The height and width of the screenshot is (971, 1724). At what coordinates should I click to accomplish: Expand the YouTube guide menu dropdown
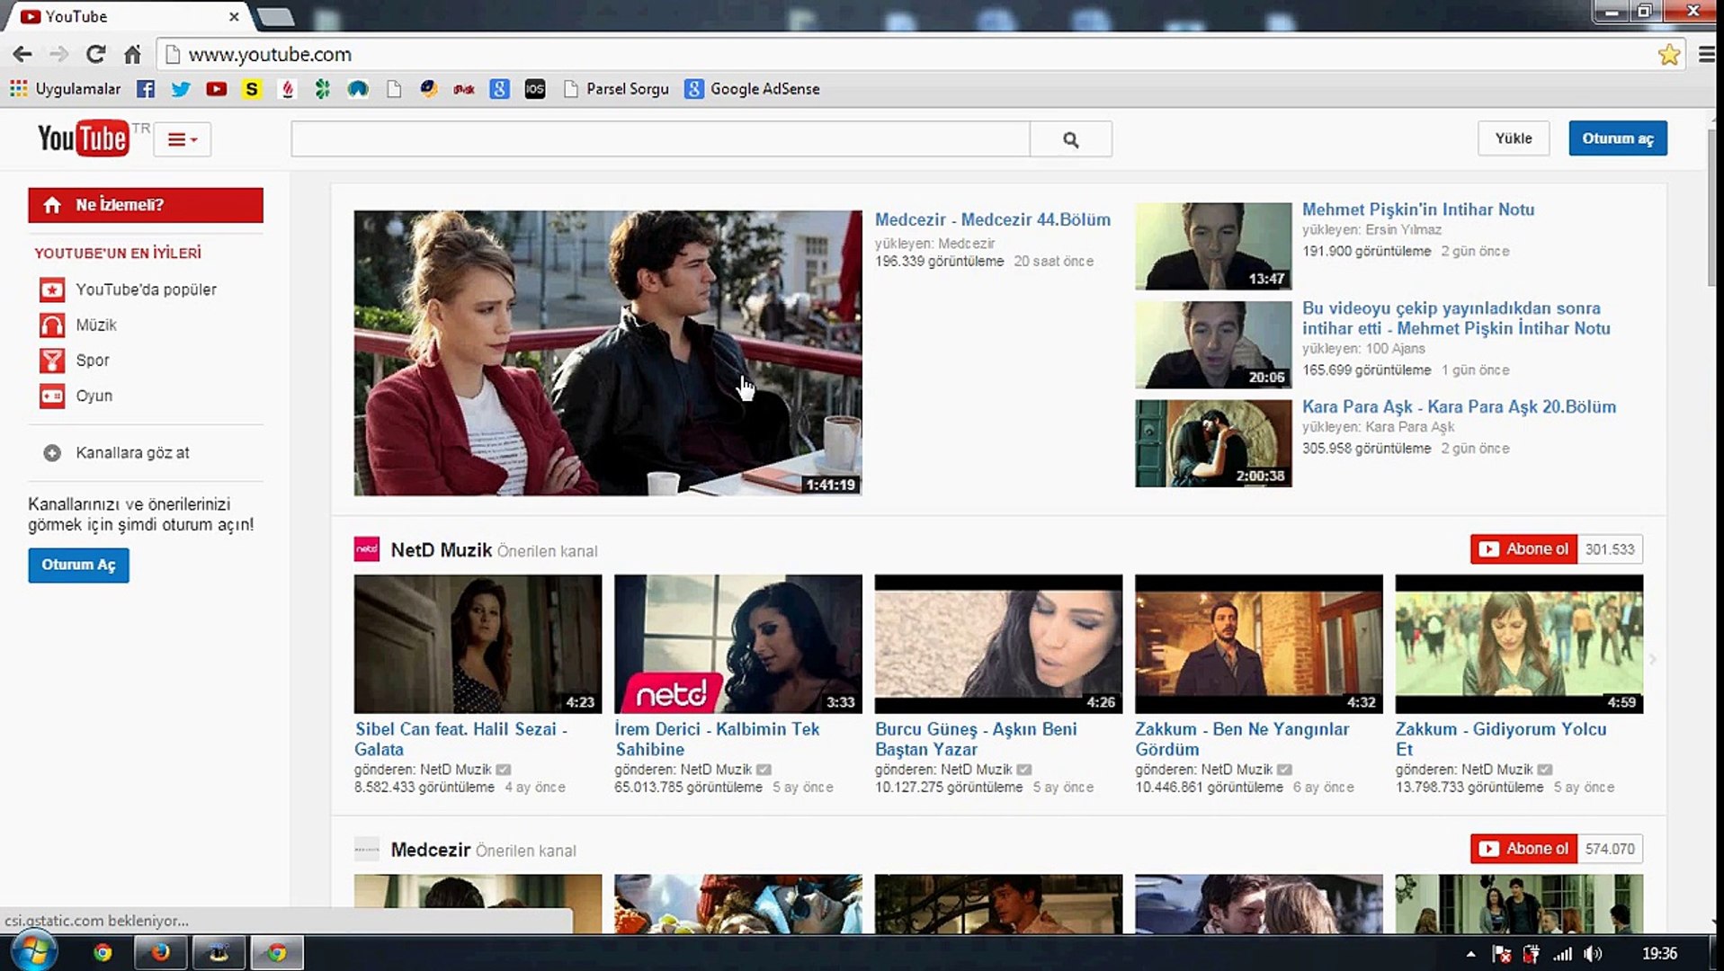183,139
